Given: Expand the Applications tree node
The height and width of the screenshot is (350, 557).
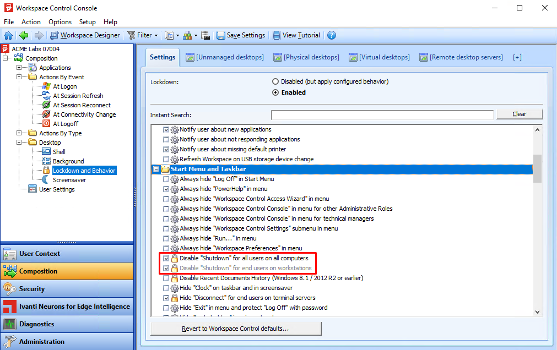Looking at the screenshot, I should click(19, 68).
